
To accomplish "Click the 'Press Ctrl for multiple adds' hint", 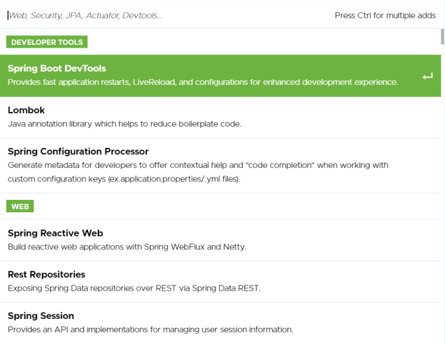I will [385, 15].
